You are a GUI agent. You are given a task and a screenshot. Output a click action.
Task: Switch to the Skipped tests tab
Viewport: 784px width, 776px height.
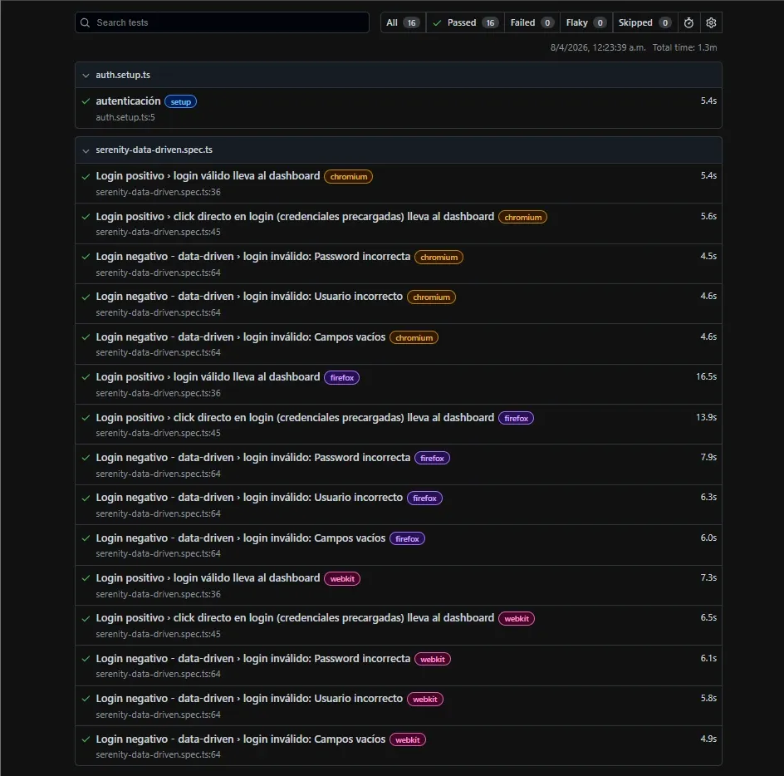click(x=644, y=22)
